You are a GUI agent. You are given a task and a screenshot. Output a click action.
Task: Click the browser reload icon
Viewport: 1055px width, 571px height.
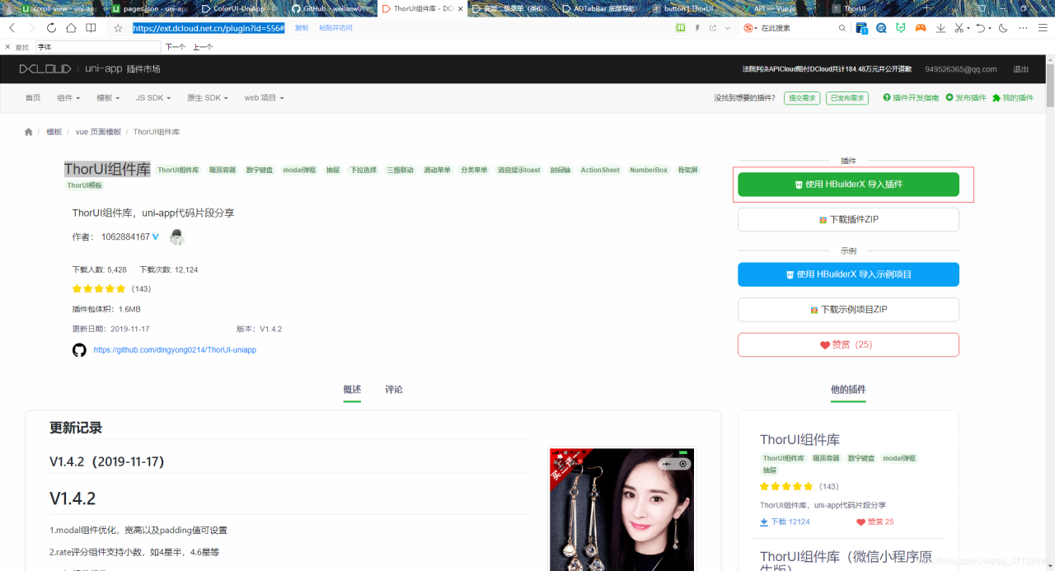tap(51, 28)
